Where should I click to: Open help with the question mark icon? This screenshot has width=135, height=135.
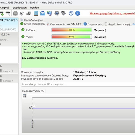click(x=71, y=13)
